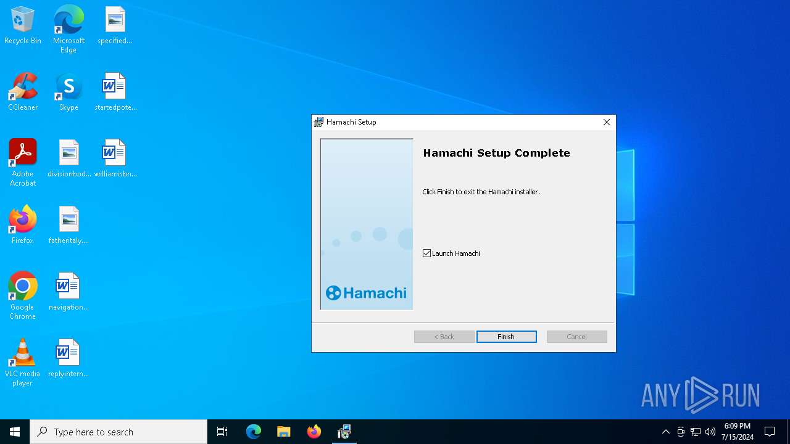Show hidden system tray icons
790x444 pixels.
coord(665,432)
